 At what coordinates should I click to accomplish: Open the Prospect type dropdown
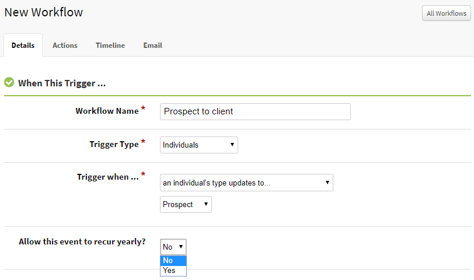pyautogui.click(x=186, y=204)
